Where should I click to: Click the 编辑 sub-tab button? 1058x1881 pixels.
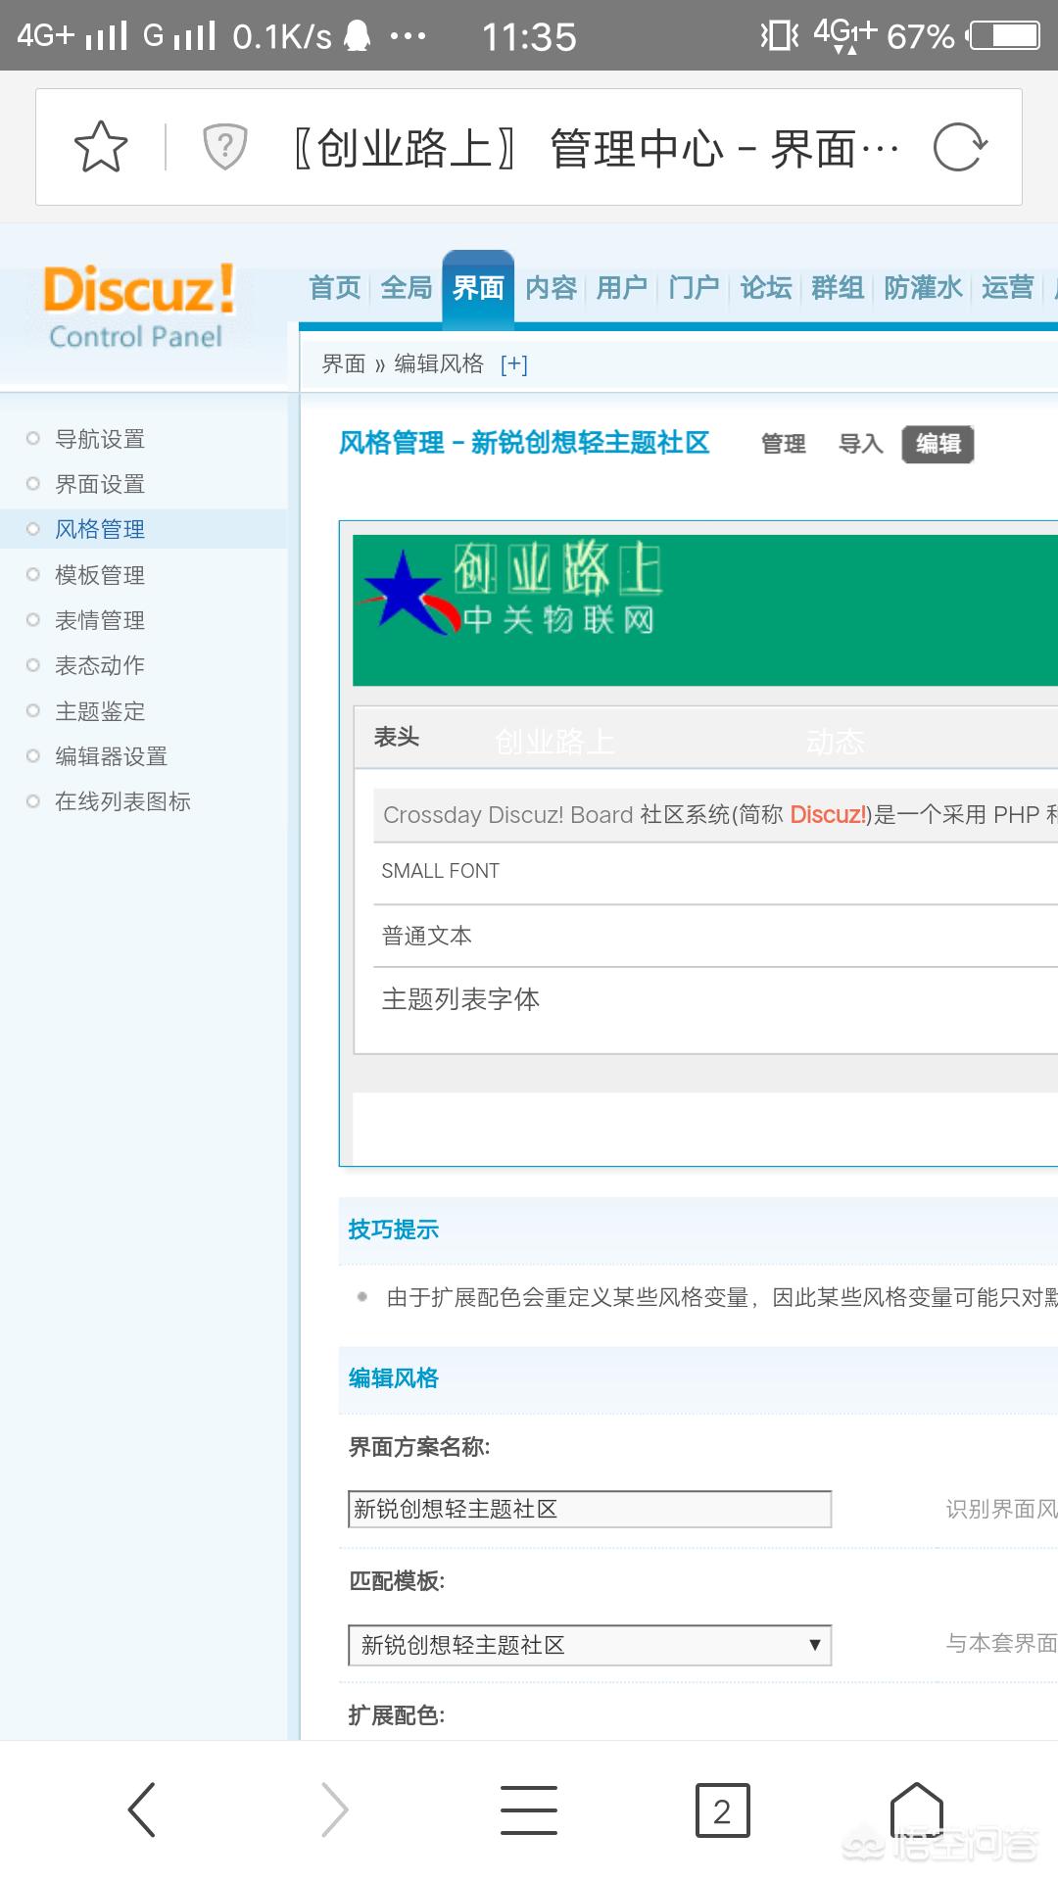pos(938,444)
